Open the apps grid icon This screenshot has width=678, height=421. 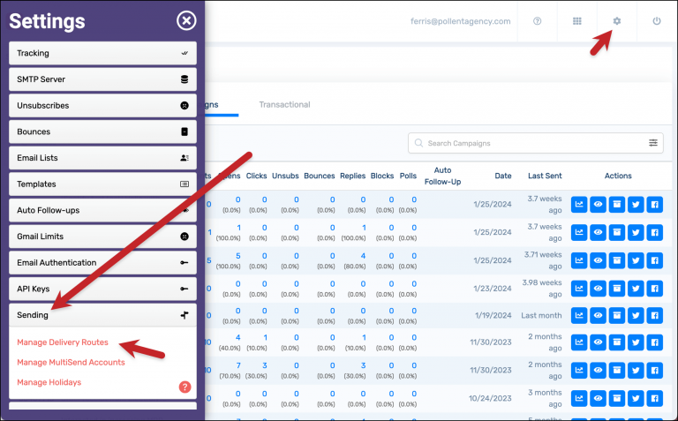pyautogui.click(x=577, y=21)
